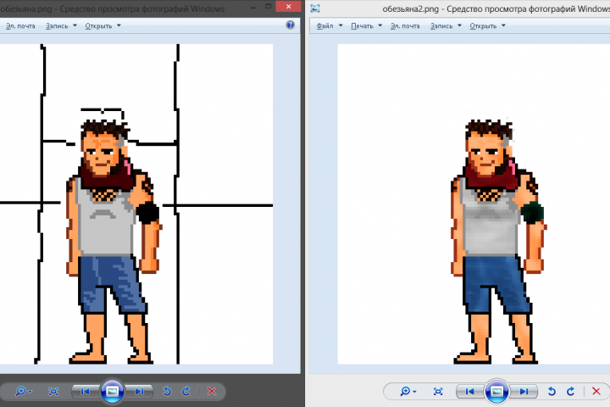Image resolution: width=610 pixels, height=407 pixels.
Task: Open help icon in left viewer
Action: pyautogui.click(x=291, y=25)
